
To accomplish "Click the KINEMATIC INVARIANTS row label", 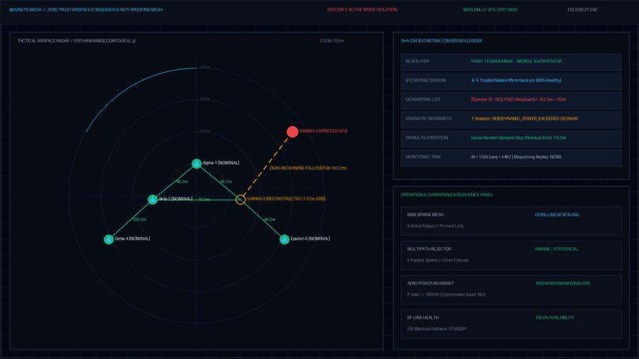I will click(x=428, y=119).
